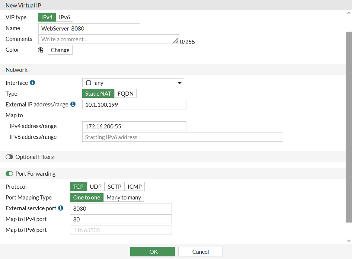Image resolution: width=352 pixels, height=259 pixels.
Task: Open the Interface dropdown
Action: (x=180, y=83)
